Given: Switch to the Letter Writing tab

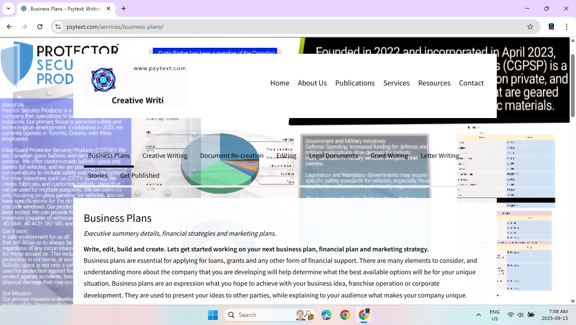Looking at the screenshot, I should (x=440, y=156).
